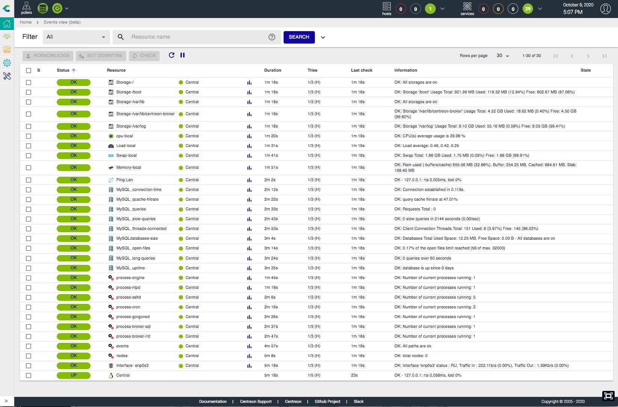This screenshot has width=618, height=407.
Task: Check the Storage-/boot row checkbox
Action: [x=29, y=92]
